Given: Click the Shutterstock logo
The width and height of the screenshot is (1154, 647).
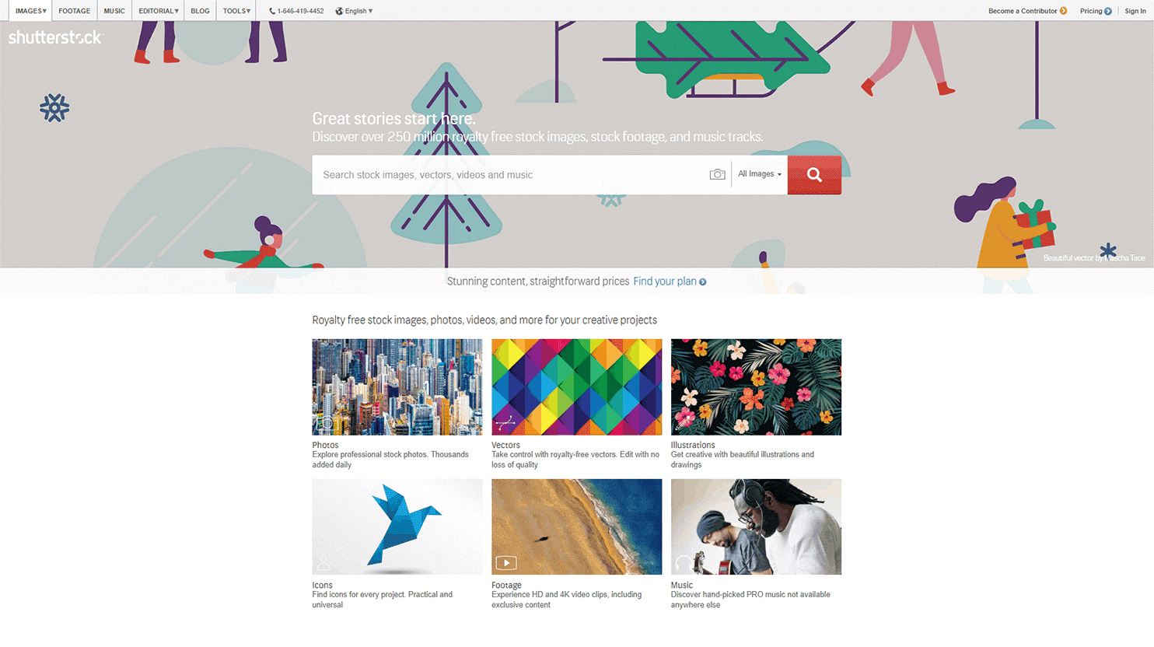Looking at the screenshot, I should 54,37.
